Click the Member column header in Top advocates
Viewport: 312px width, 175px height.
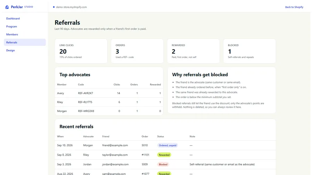(62, 84)
